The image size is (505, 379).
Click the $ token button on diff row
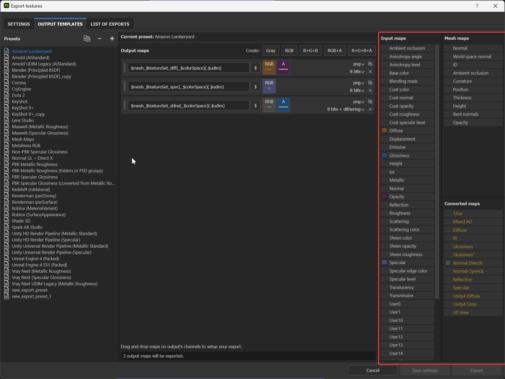(255, 68)
